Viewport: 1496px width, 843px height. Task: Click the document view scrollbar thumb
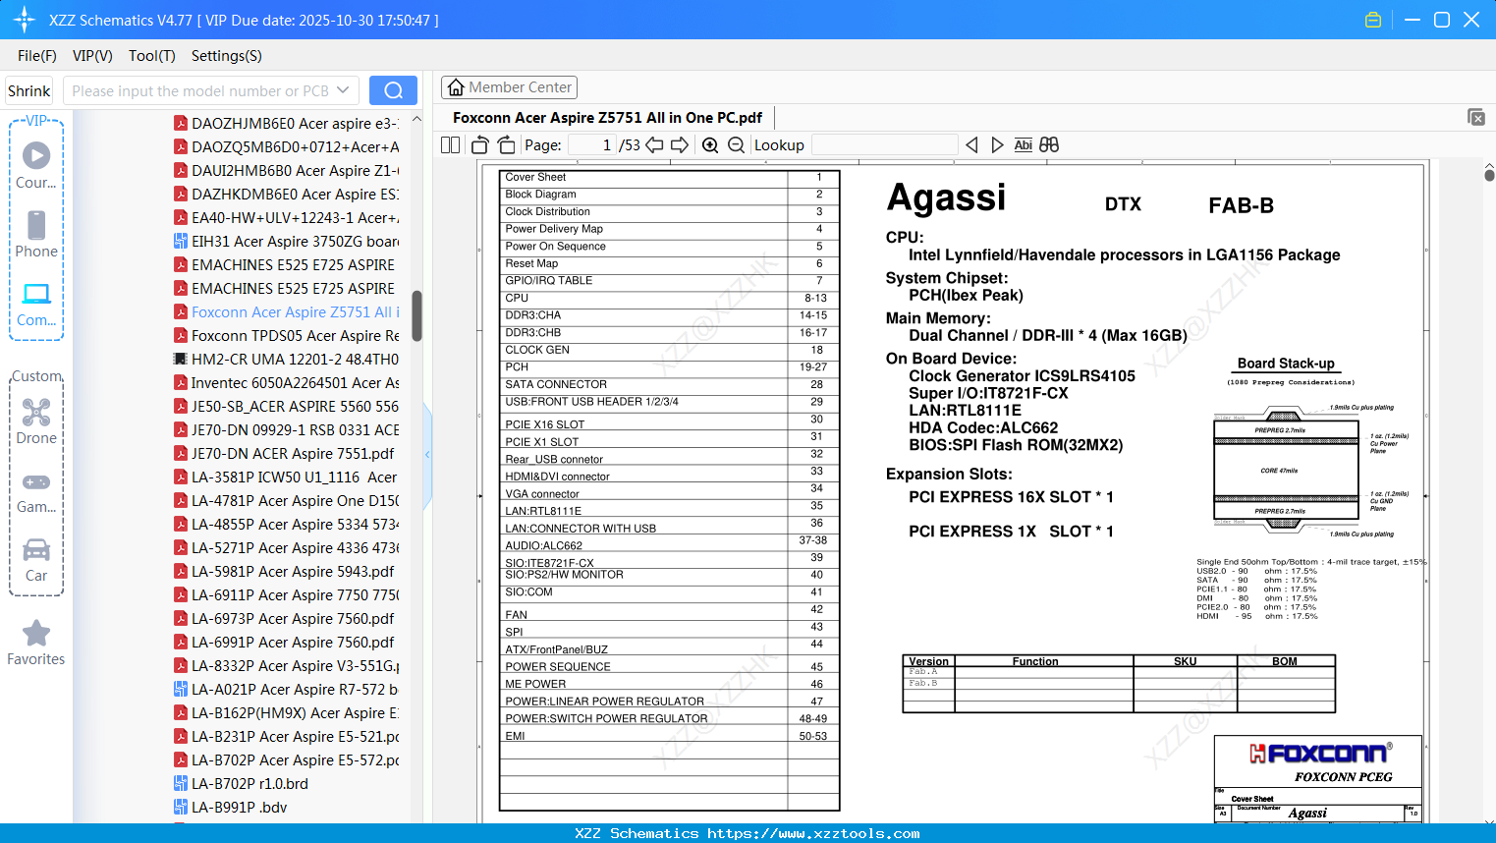(x=1489, y=175)
